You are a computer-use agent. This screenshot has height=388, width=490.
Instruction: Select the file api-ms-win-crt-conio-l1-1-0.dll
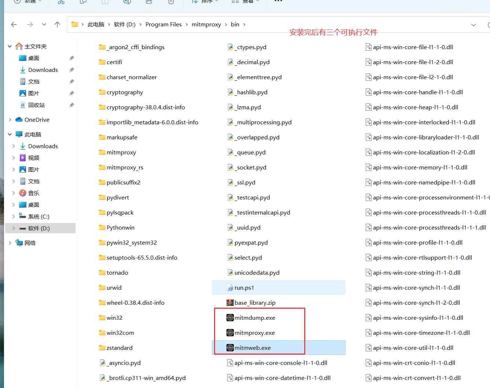click(414, 363)
